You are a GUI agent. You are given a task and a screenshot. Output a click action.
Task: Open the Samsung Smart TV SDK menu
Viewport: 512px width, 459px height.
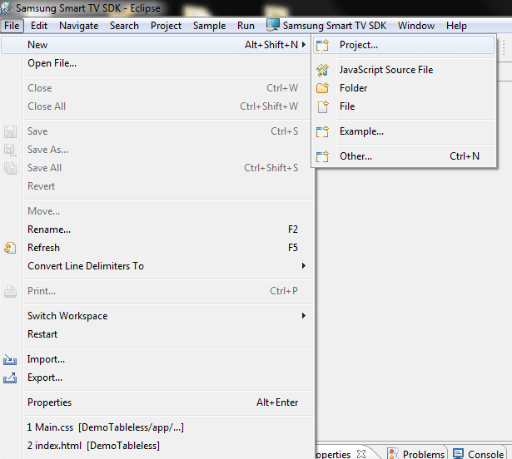(326, 26)
